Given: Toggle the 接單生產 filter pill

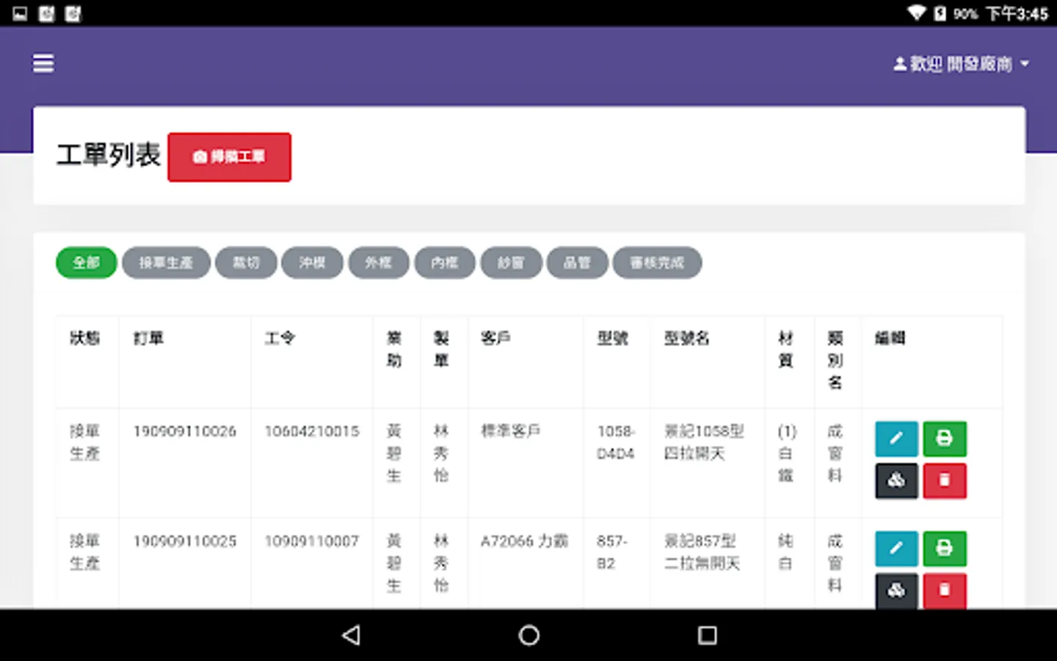Looking at the screenshot, I should 166,262.
